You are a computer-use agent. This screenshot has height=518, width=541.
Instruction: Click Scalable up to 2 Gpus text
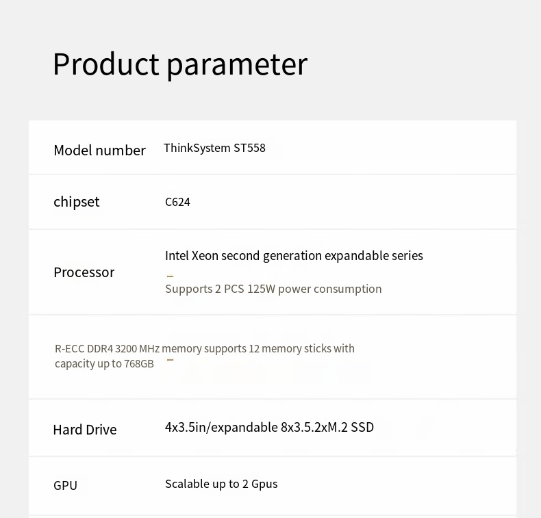pyautogui.click(x=221, y=484)
